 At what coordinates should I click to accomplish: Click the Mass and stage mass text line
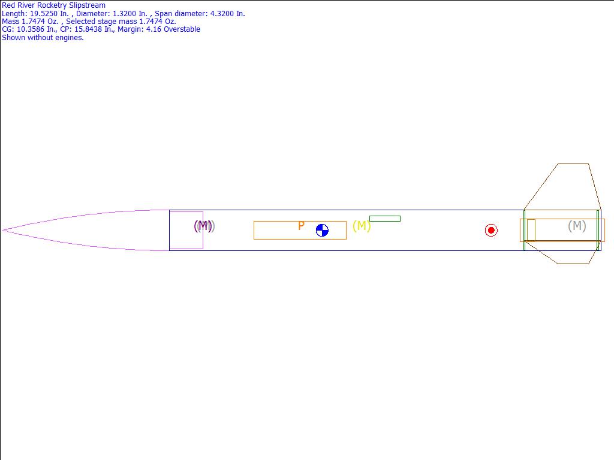click(x=89, y=21)
